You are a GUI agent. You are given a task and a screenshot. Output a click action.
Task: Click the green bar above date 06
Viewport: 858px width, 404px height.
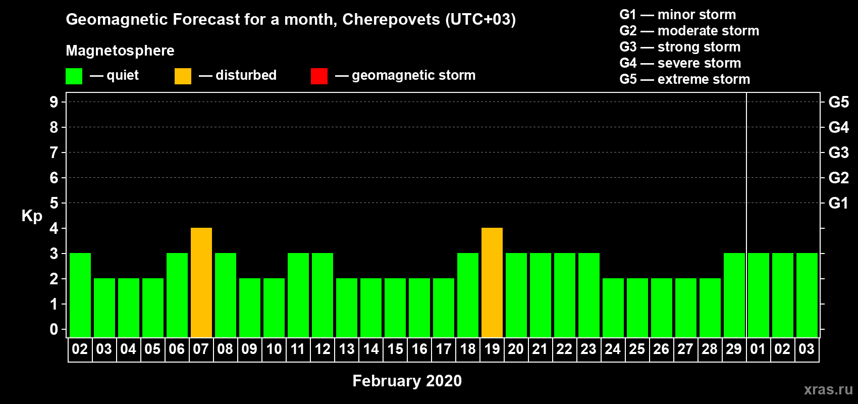click(177, 295)
